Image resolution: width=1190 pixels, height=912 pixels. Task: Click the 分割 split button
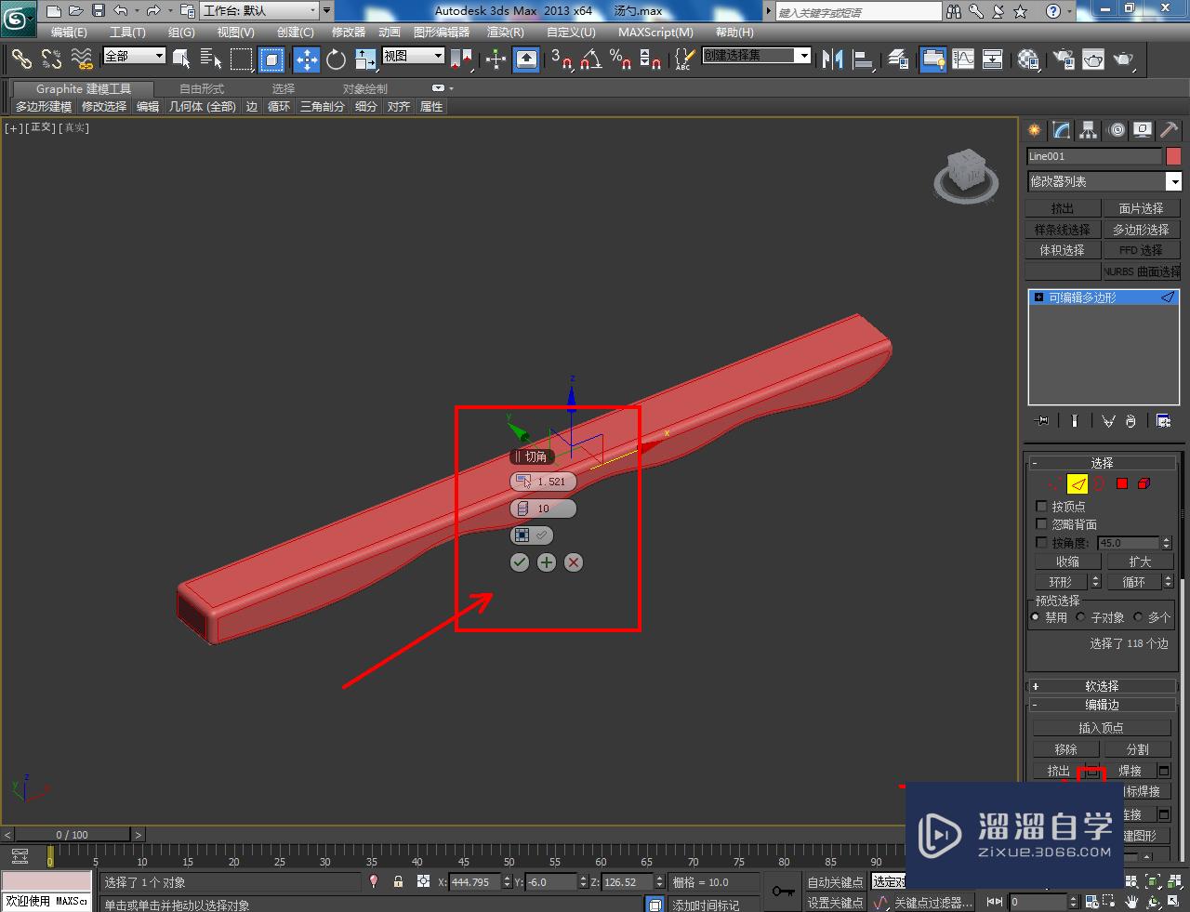point(1138,749)
